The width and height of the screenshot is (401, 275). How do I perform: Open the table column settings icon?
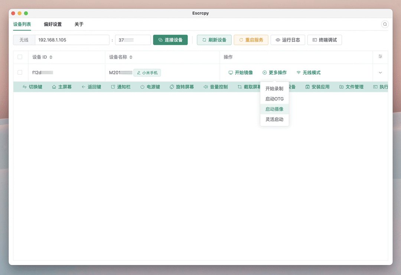(380, 56)
